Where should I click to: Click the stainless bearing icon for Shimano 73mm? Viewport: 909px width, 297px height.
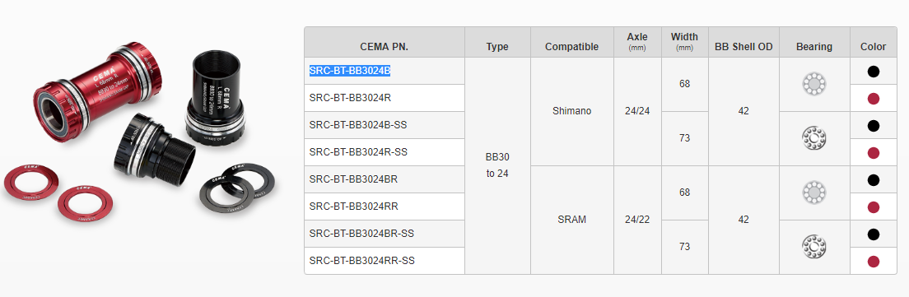pyautogui.click(x=814, y=137)
